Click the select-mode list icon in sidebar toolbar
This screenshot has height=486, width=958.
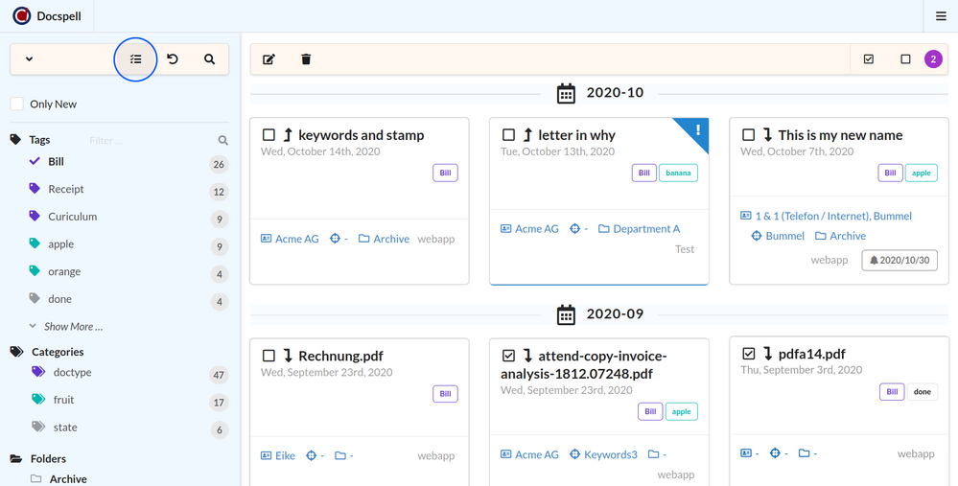[x=135, y=59]
